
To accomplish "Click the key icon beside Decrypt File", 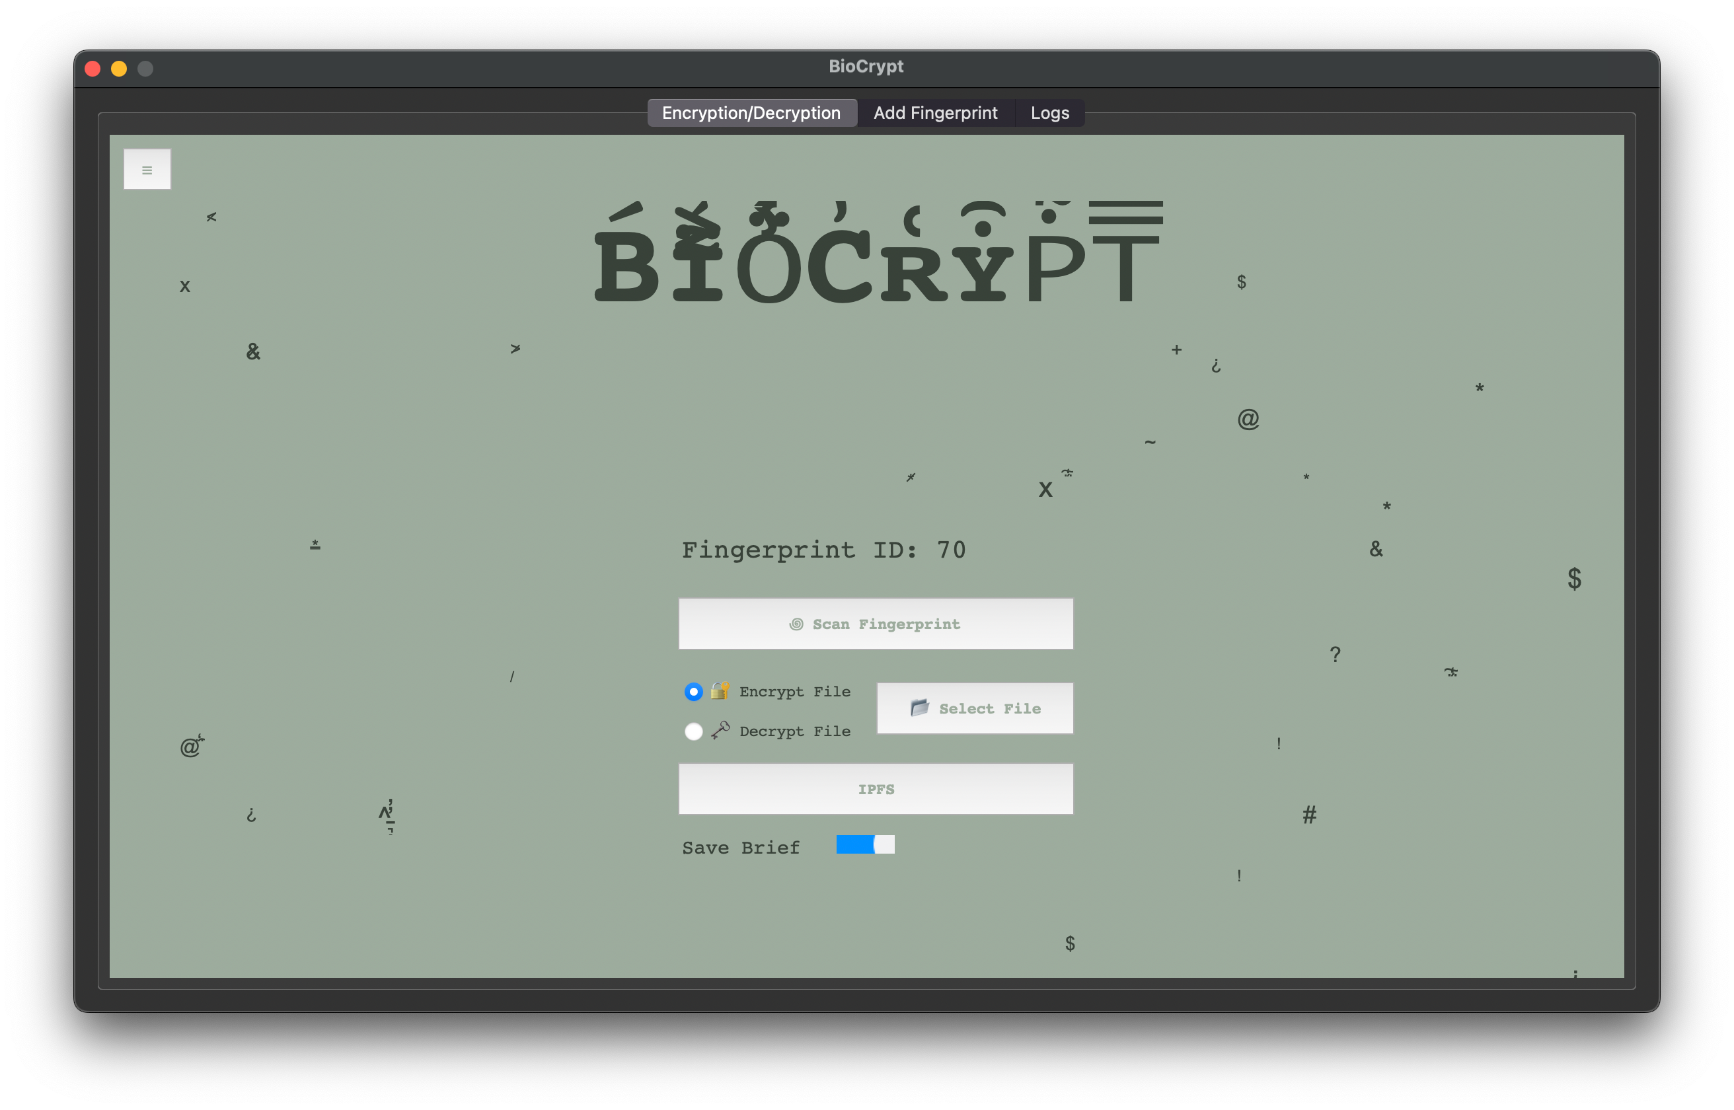I will [720, 730].
